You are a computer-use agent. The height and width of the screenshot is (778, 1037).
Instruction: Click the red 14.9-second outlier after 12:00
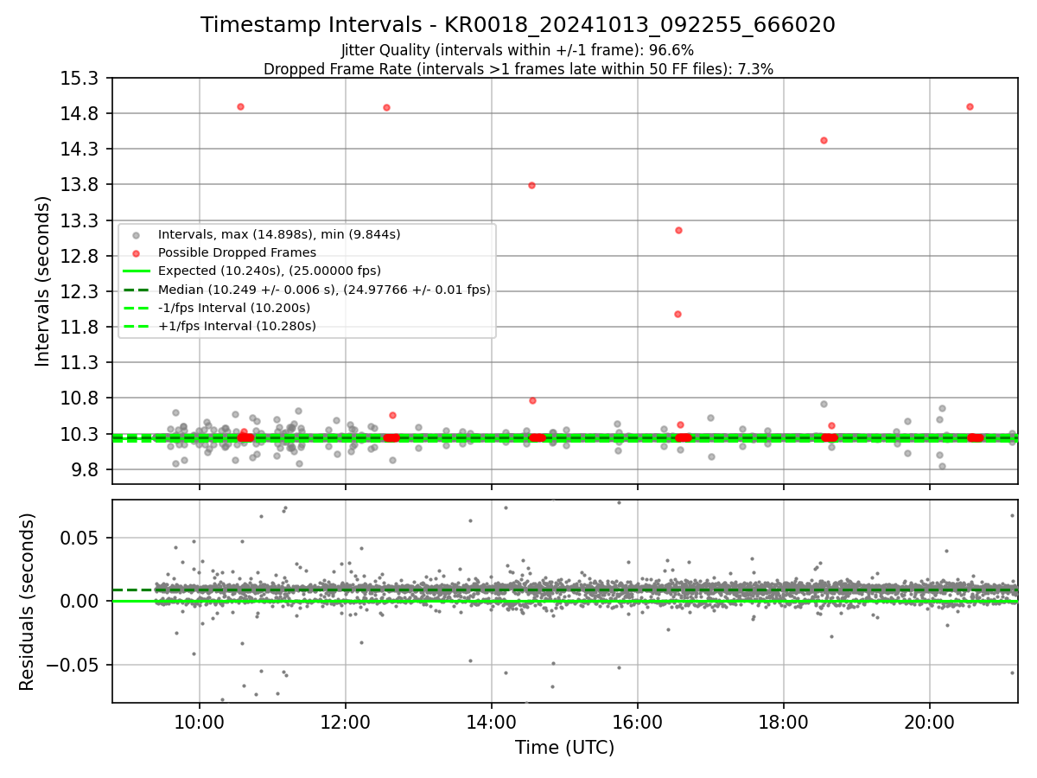point(386,107)
